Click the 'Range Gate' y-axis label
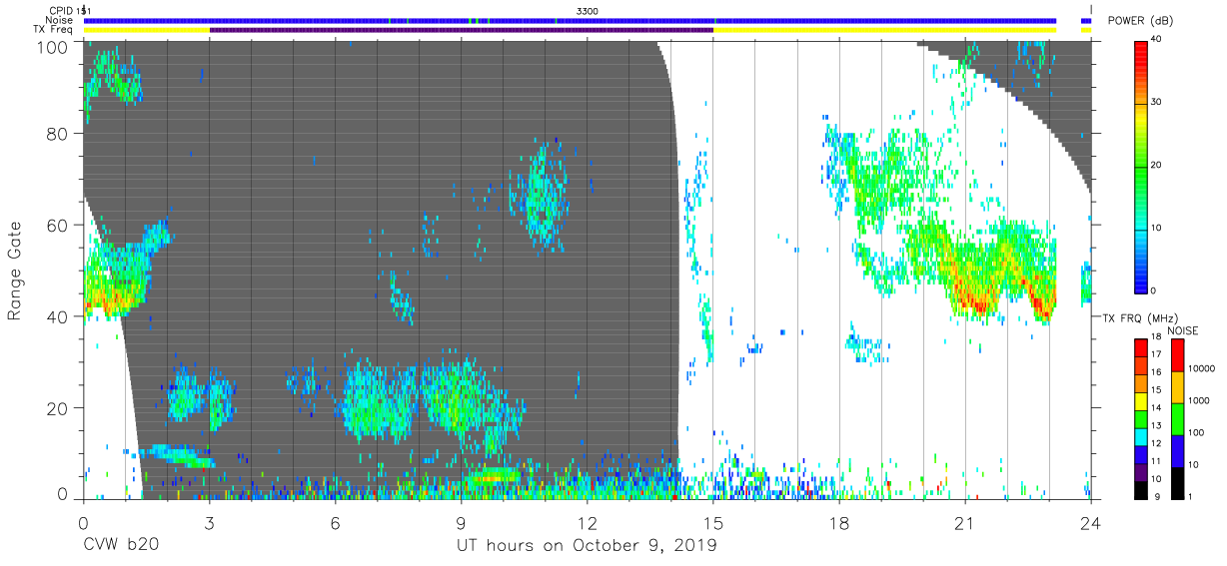This screenshot has height=566, width=1227. pos(15,271)
